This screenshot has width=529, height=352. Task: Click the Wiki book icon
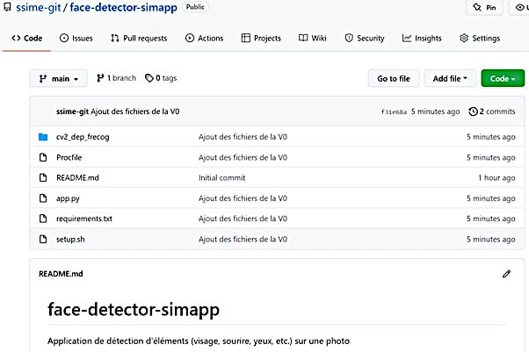pos(303,38)
